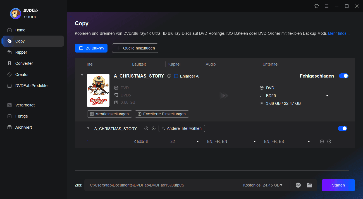Click the Fertige clipboard icon
363x199 pixels.
coord(9,116)
